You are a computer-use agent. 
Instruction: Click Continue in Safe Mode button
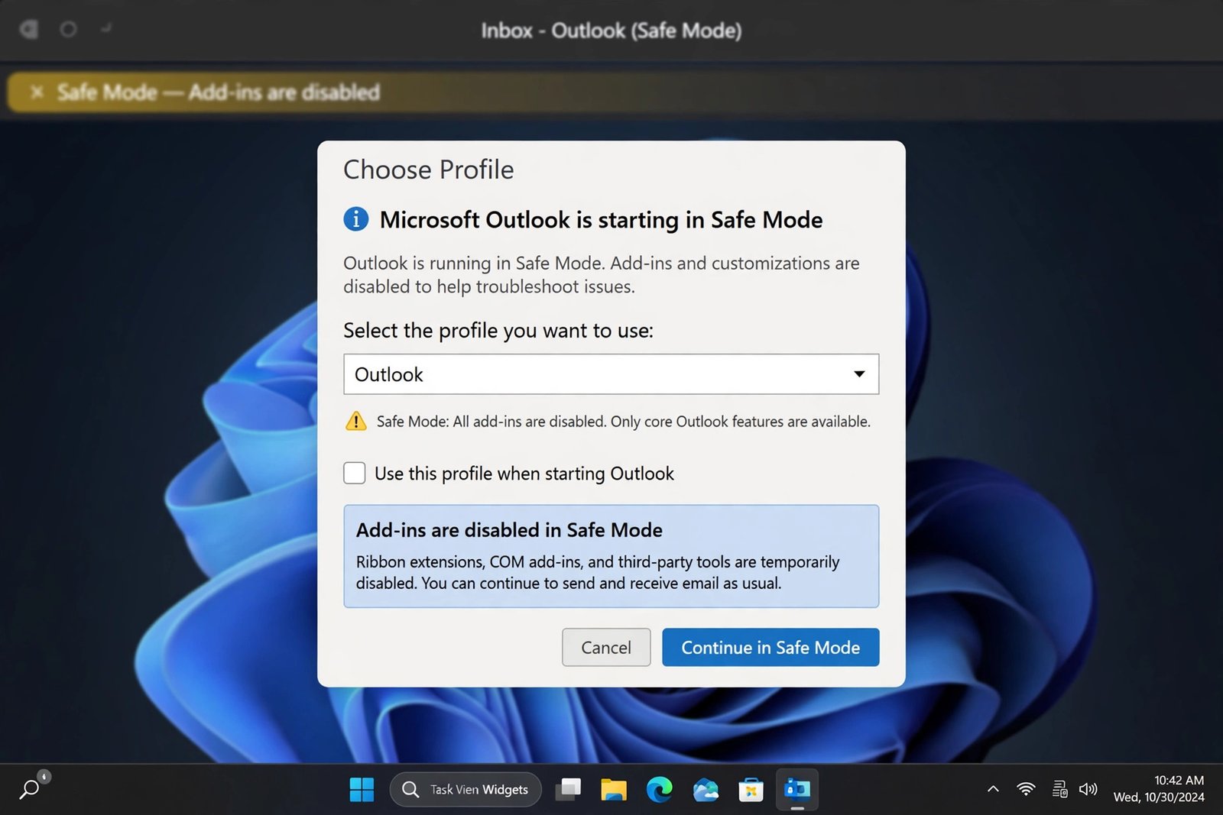coord(770,647)
